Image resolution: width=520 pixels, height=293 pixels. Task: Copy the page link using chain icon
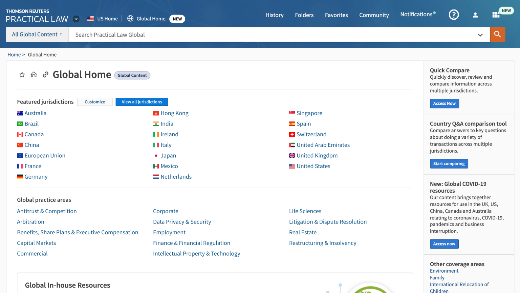point(45,75)
